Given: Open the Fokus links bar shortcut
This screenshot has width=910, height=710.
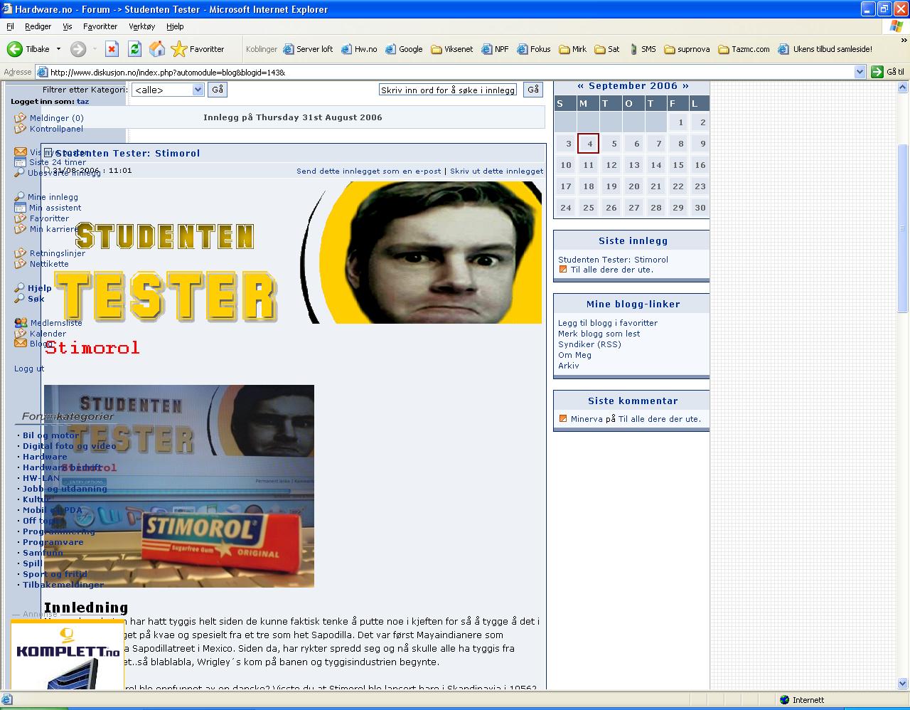Looking at the screenshot, I should click(533, 49).
